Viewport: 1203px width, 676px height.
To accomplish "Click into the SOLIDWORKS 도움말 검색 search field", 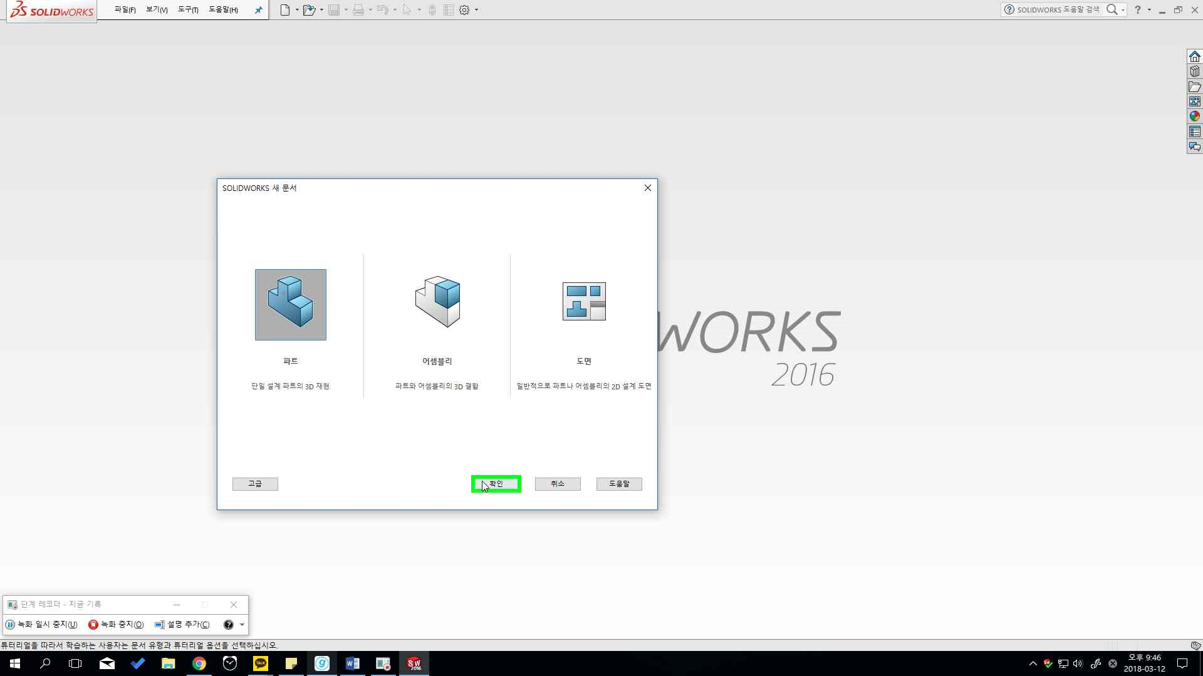I will point(1058,10).
